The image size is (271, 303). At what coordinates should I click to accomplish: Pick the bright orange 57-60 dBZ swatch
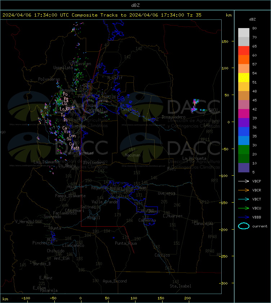244,59
